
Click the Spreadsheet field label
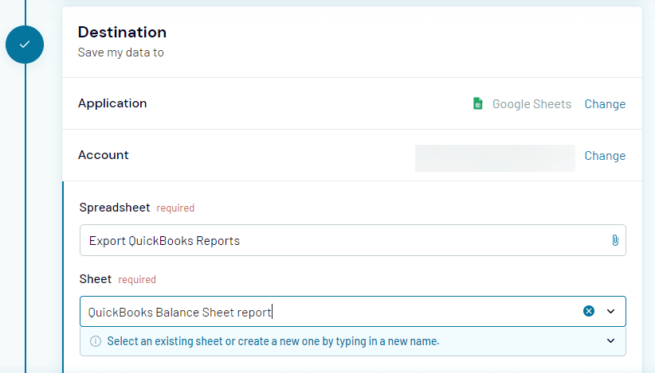tap(115, 208)
